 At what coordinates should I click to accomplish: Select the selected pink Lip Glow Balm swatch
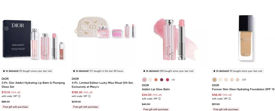pyautogui.click(x=144, y=80)
